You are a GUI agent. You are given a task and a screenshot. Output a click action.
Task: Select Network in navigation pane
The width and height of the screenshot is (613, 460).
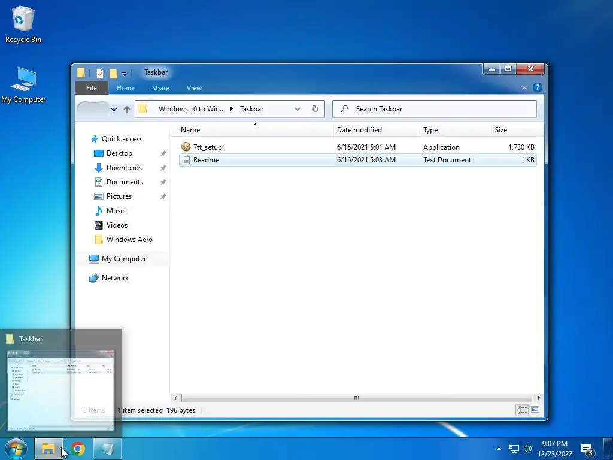click(x=115, y=278)
